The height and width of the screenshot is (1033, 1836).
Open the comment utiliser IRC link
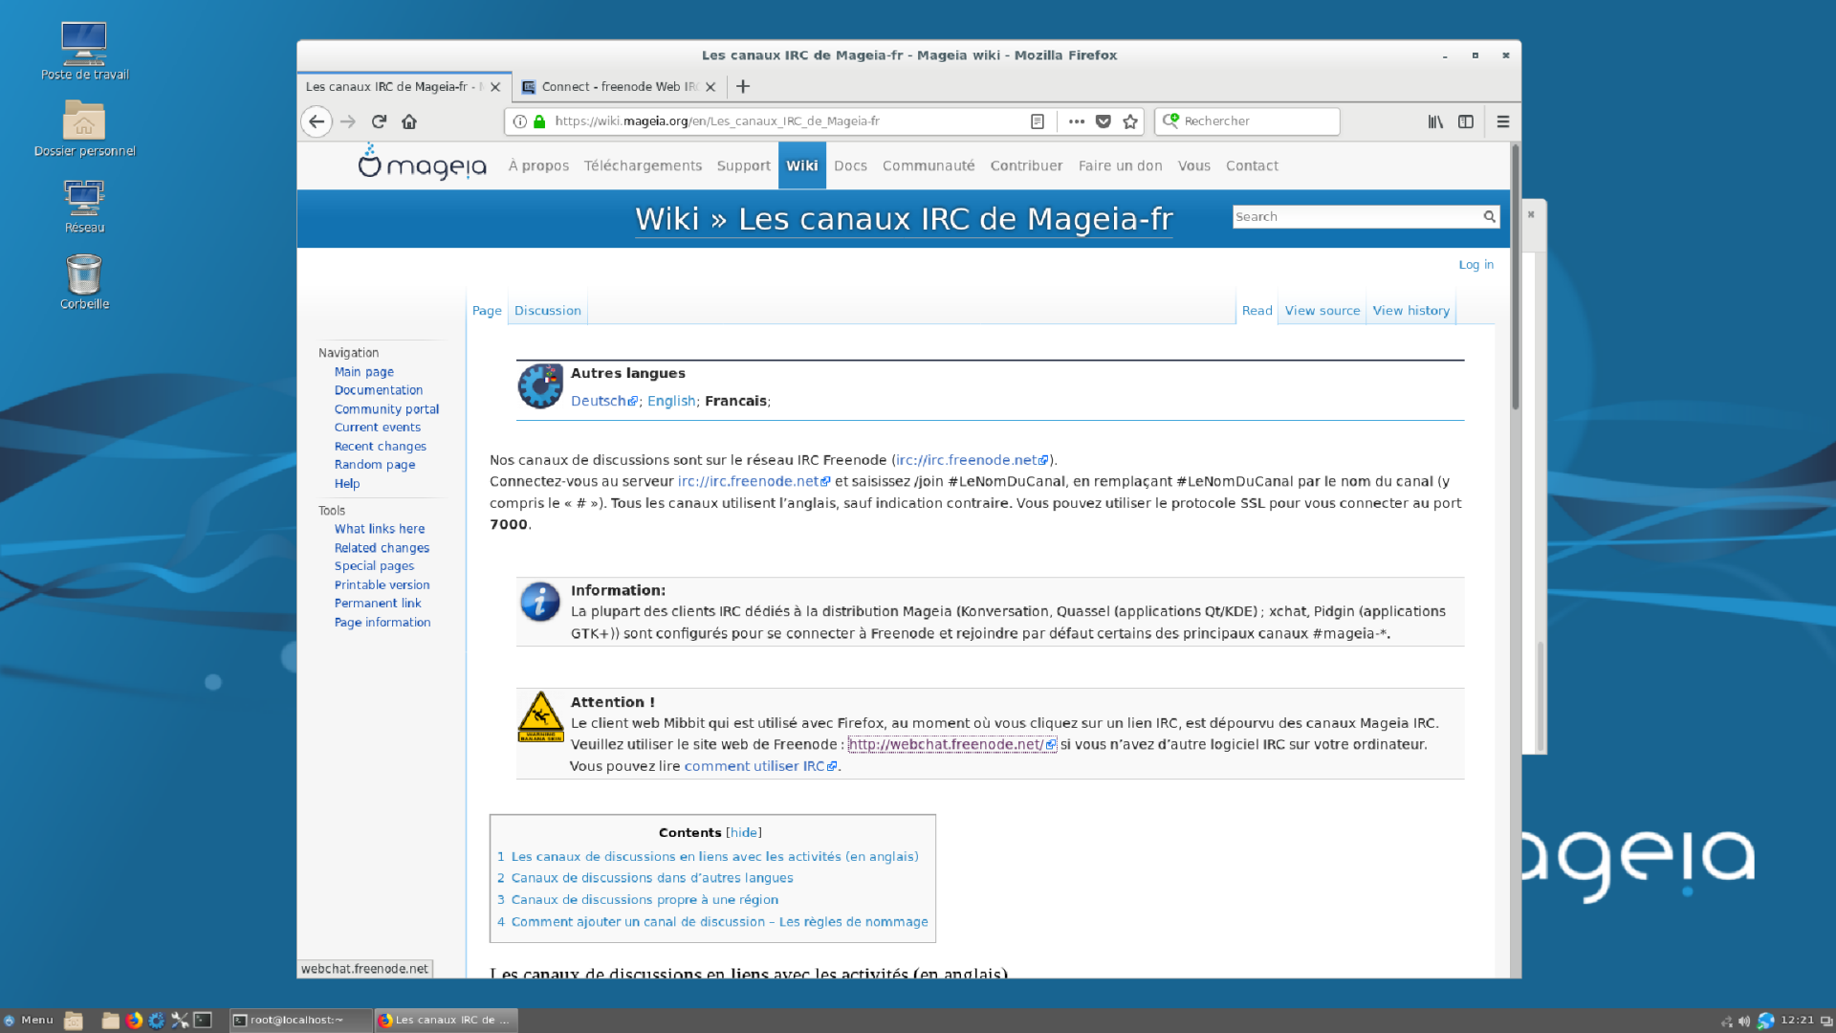(x=760, y=766)
